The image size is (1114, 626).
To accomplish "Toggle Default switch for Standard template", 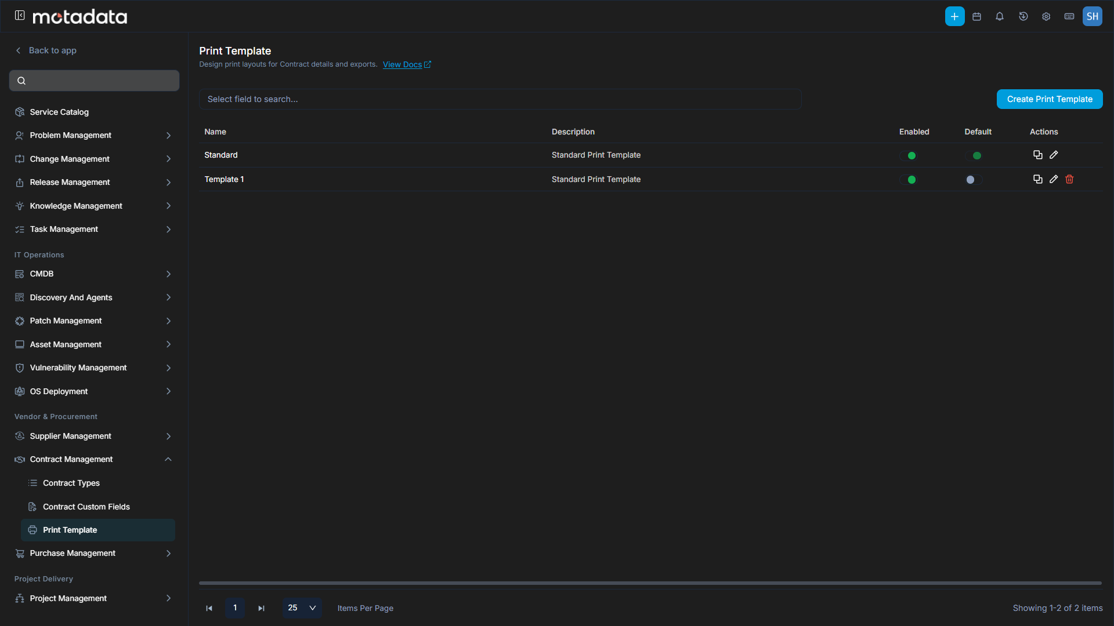I will click(974, 155).
